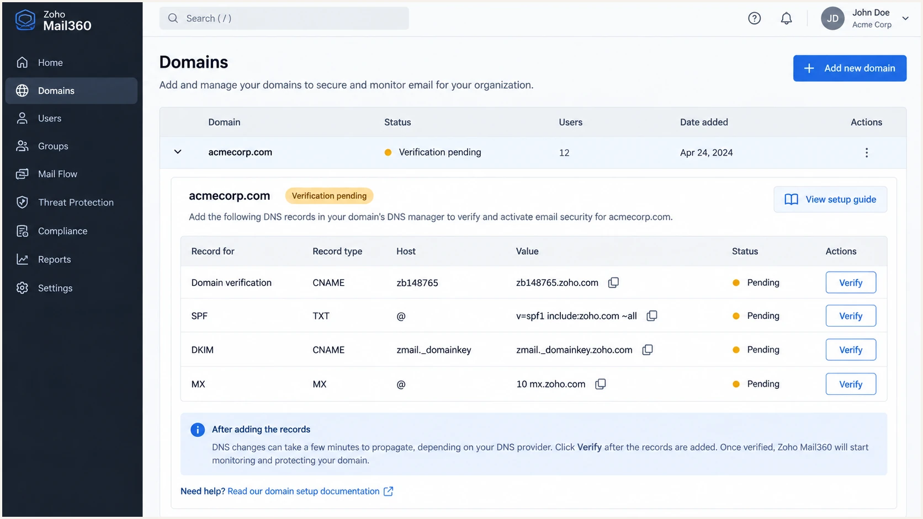This screenshot has width=923, height=519.
Task: Click the Record type column header
Action: pos(337,251)
